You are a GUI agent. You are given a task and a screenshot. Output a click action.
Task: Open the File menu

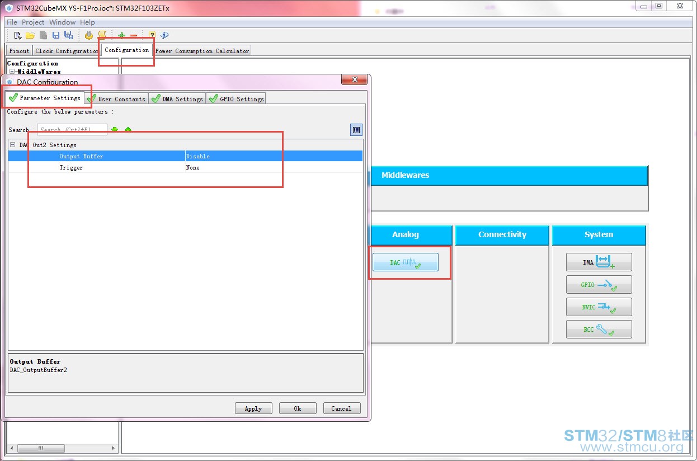click(12, 22)
